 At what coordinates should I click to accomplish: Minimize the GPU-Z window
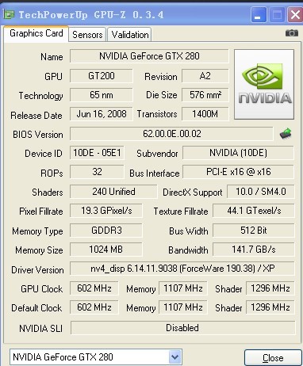(258, 14)
